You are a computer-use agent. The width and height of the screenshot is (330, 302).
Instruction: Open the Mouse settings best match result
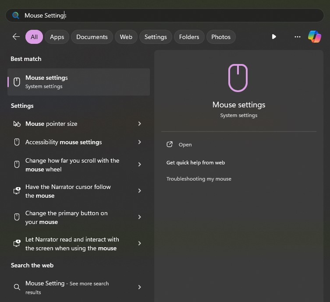(x=79, y=82)
